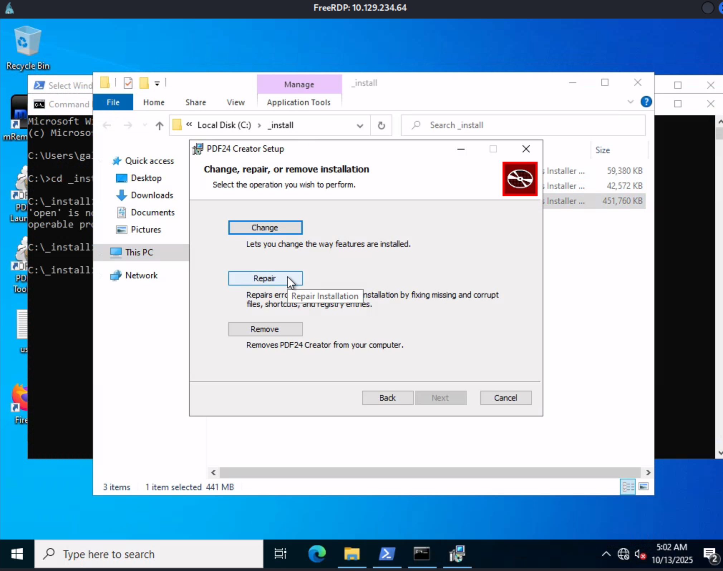
Task: Click the Cancel button in setup
Action: 505,398
